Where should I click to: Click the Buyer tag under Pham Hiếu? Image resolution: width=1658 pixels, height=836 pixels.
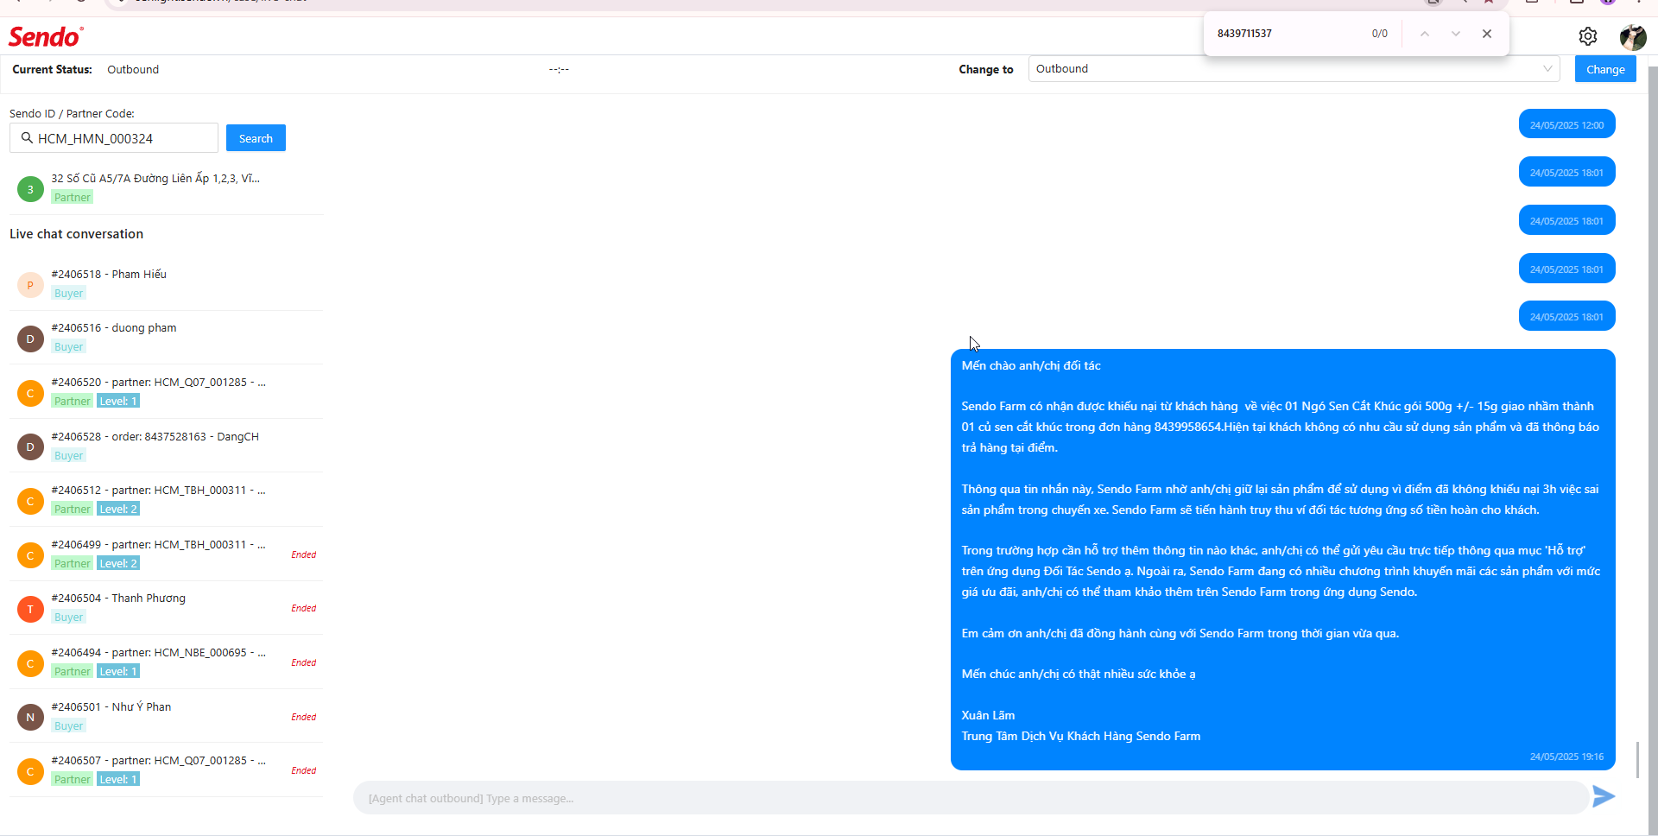tap(68, 294)
